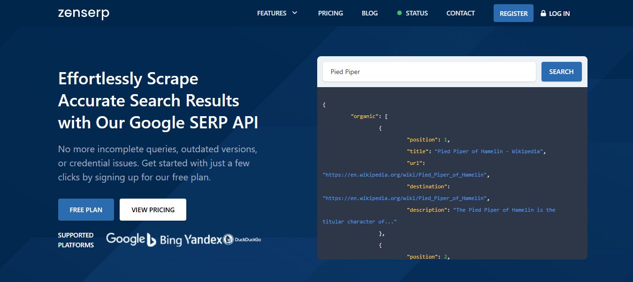Viewport: 633px width, 282px height.
Task: Focus the search field containing Pied Piper
Action: (x=429, y=72)
